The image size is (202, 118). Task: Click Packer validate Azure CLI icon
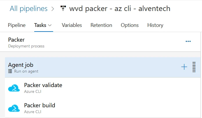coord(14,88)
